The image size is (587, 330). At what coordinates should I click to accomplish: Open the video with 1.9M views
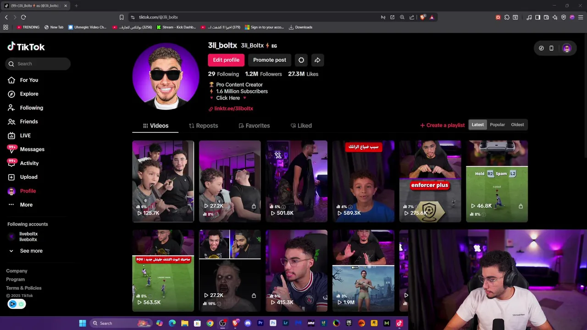coord(364,271)
